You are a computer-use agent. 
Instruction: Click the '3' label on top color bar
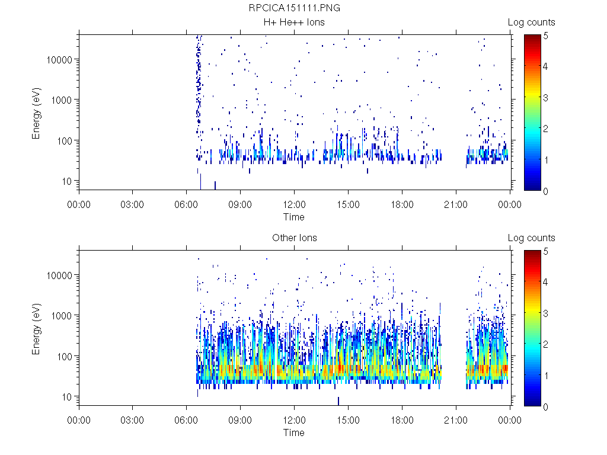(545, 98)
